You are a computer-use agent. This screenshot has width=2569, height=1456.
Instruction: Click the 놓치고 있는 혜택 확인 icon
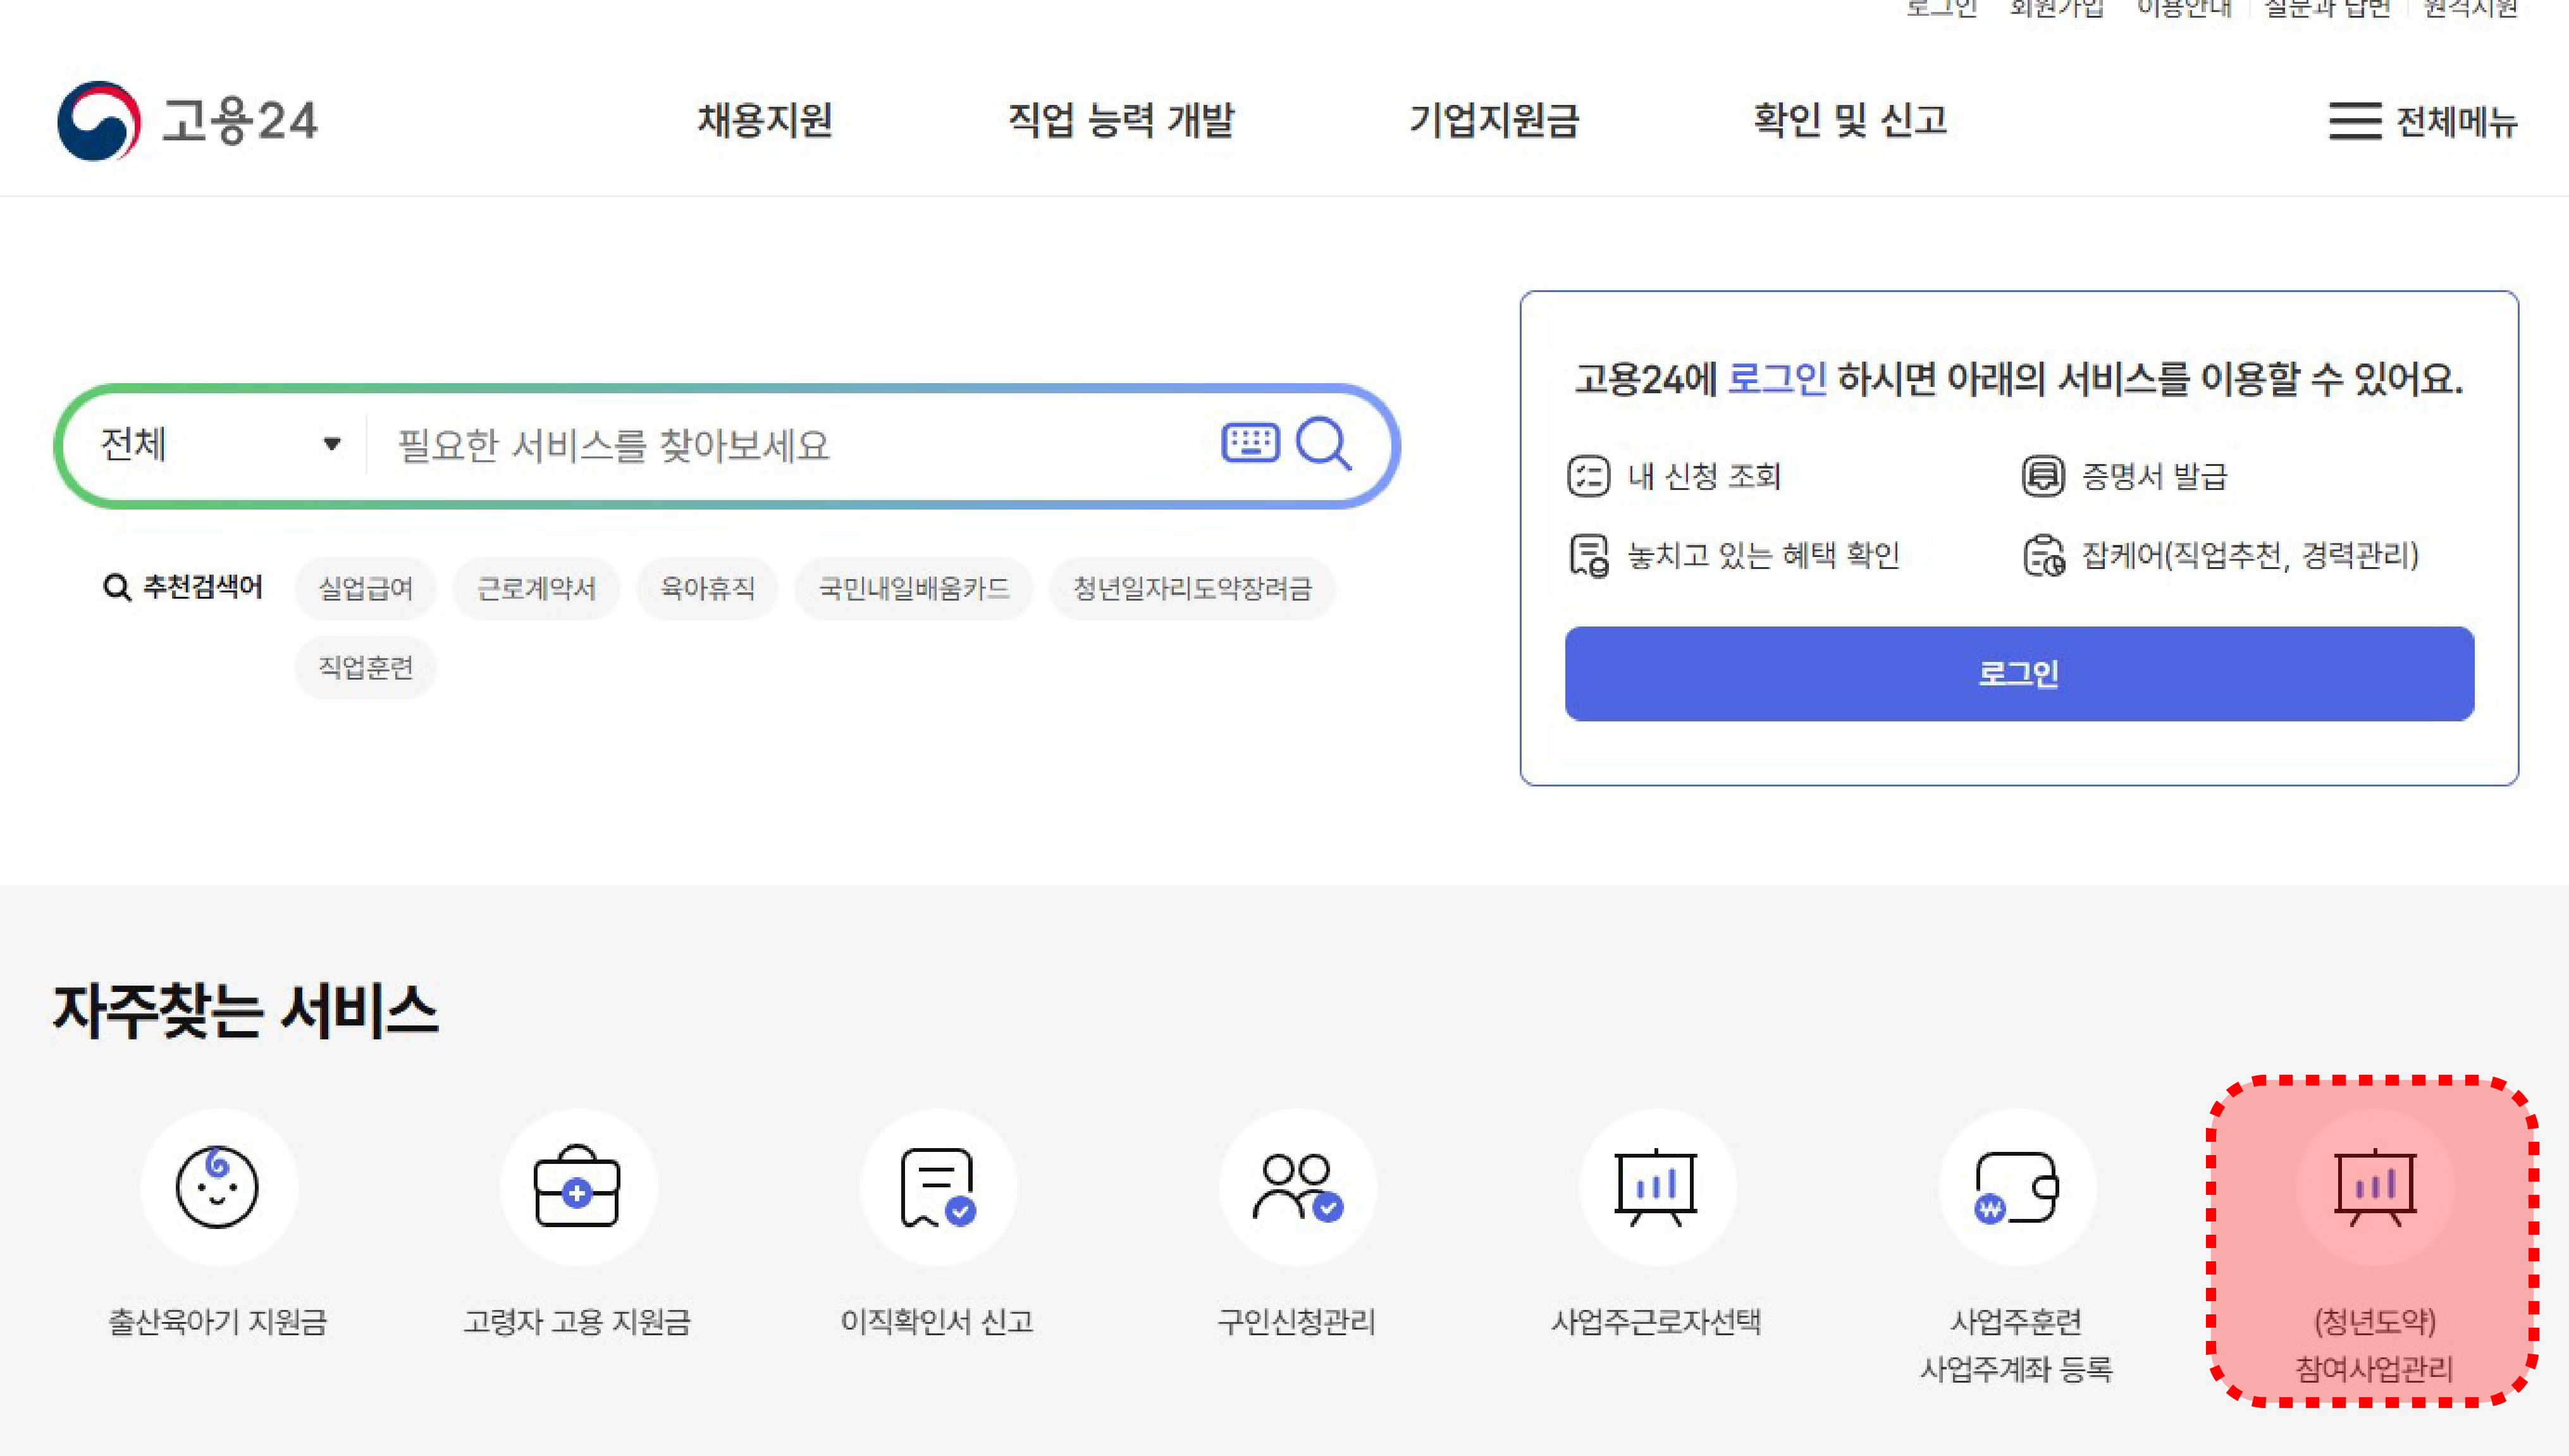[x=1589, y=556]
